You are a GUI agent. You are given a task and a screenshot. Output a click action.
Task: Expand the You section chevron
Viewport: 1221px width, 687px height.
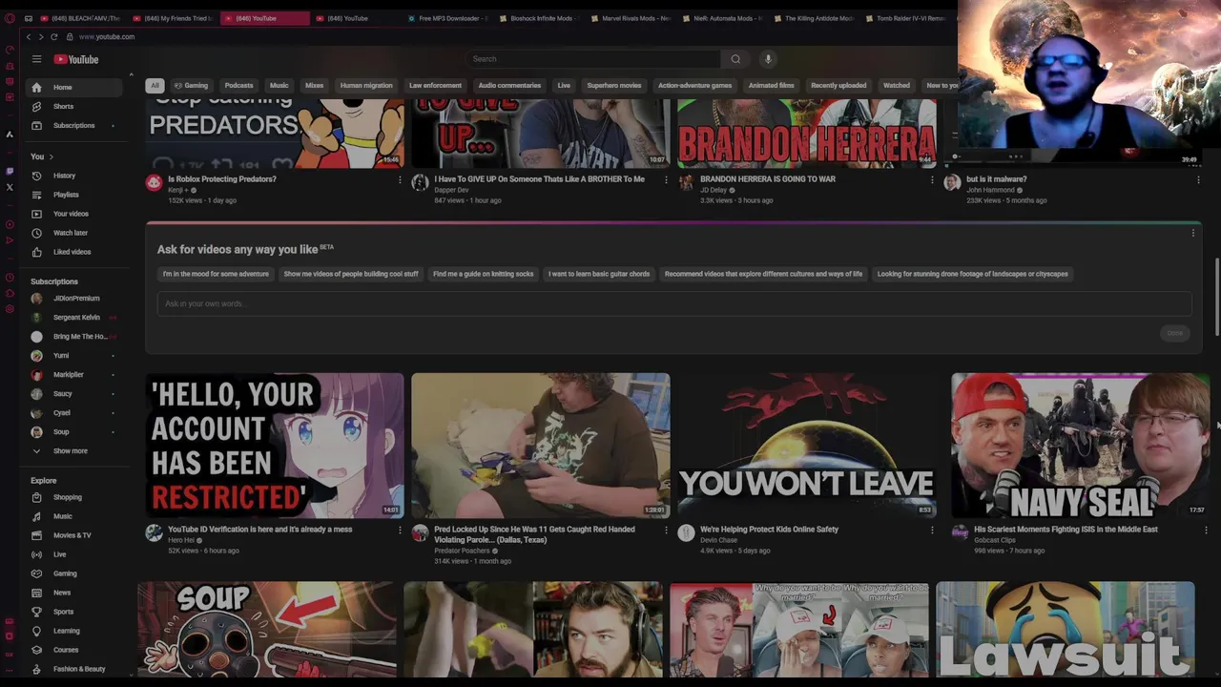[51, 156]
